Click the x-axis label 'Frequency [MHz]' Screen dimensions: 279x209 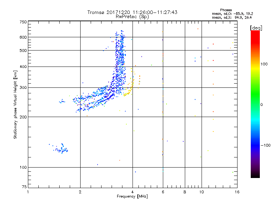tap(132, 196)
